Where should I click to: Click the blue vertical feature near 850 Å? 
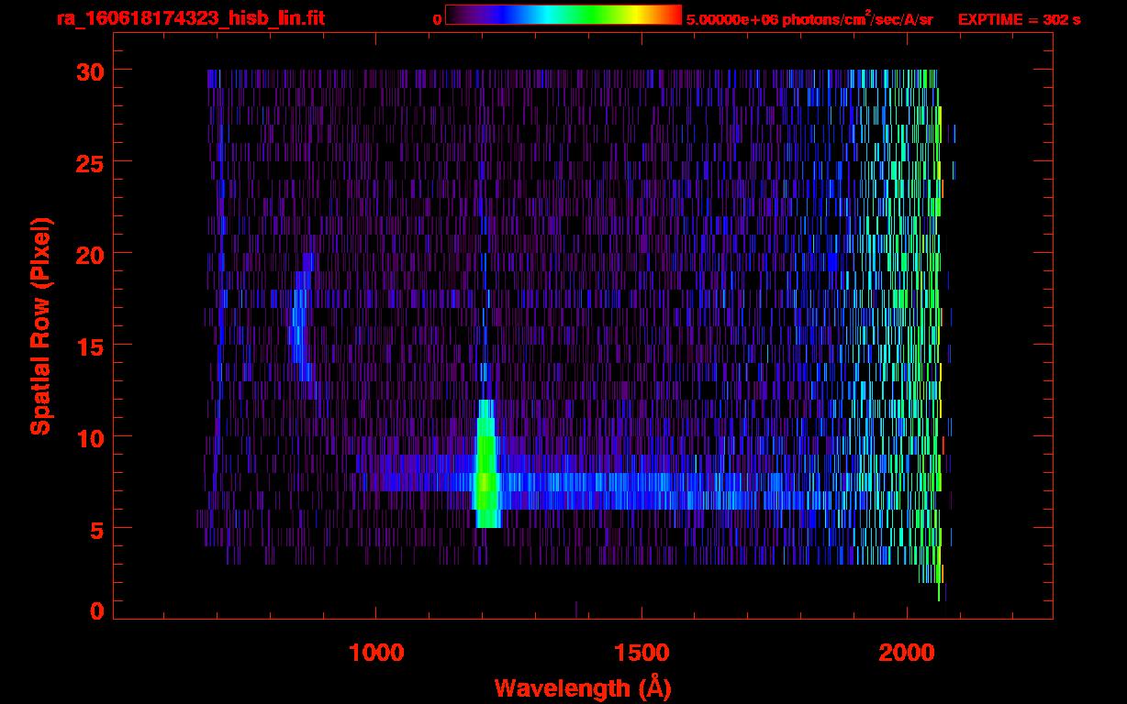click(298, 325)
